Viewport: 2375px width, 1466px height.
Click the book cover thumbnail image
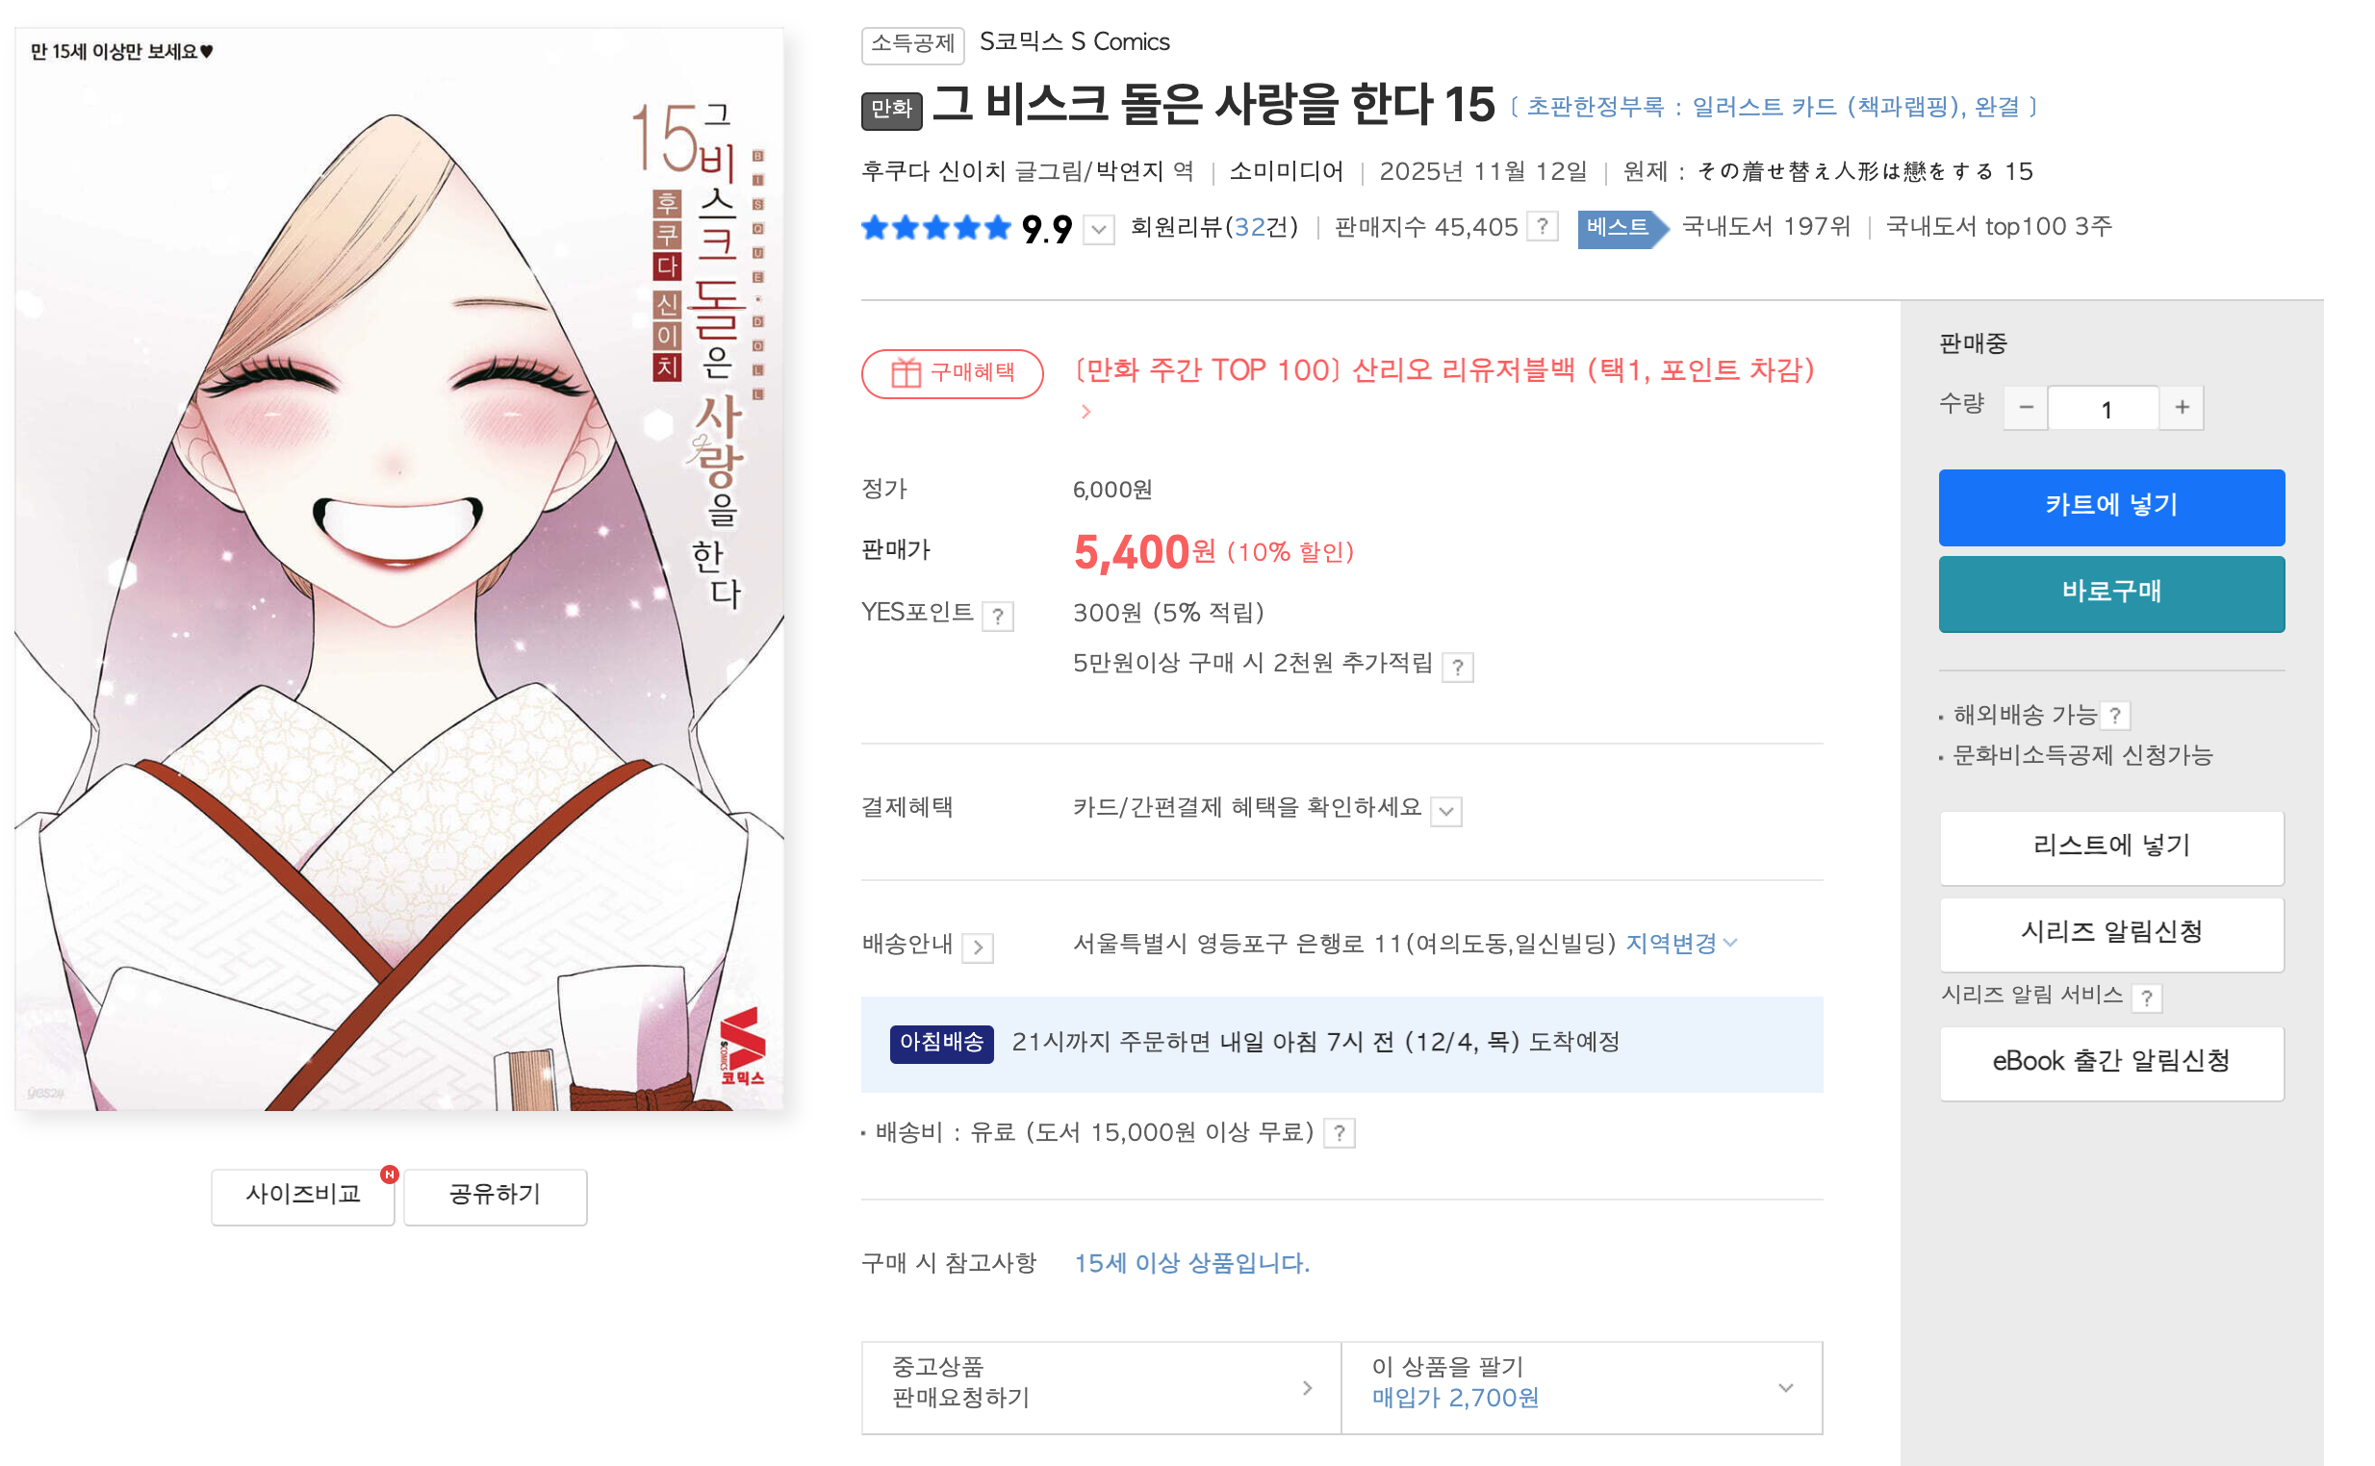click(398, 569)
